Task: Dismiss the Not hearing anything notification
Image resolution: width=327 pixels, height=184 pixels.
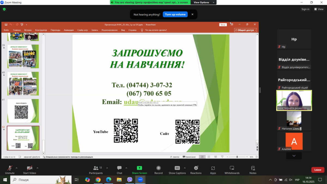Action: pyautogui.click(x=192, y=14)
